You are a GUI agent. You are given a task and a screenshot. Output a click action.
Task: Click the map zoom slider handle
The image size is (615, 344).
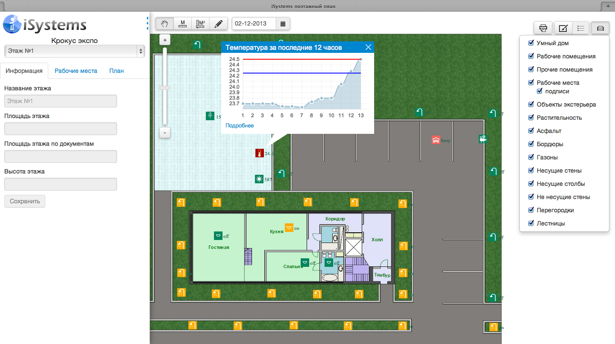(x=165, y=88)
